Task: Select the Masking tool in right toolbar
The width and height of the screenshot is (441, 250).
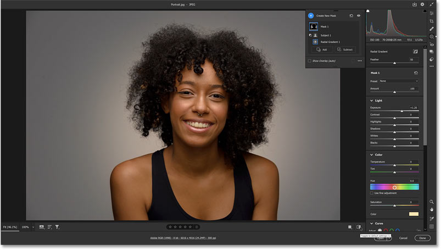Action: 432,37
